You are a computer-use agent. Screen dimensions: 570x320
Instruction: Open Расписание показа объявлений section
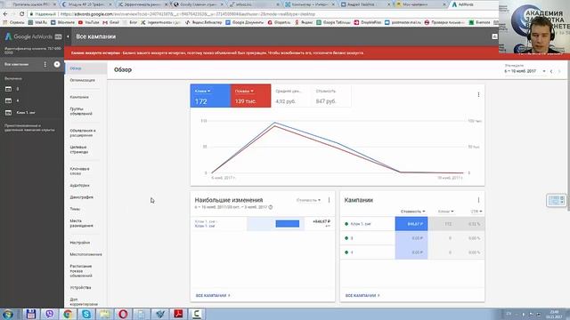(x=81, y=271)
